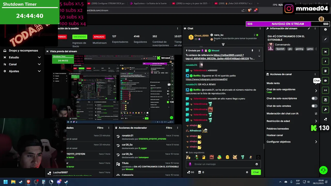Click the broadcast signal icon in right sidebar
Screen dimensions: 331x186
(325, 90)
